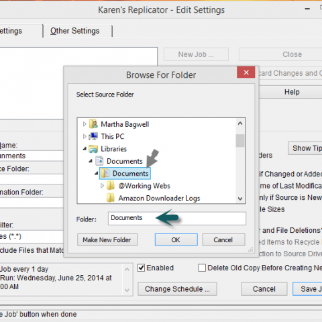Click Cancel in Edit Settings window
322x322 pixels.
pyautogui.click(x=264, y=289)
